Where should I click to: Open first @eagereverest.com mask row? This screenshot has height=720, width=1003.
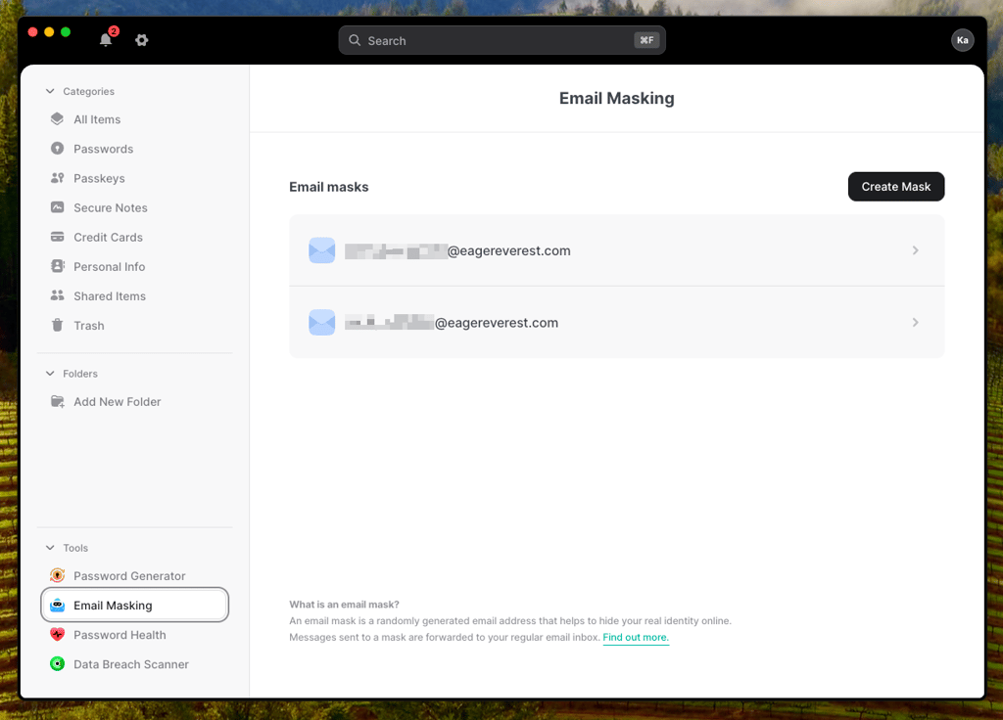617,250
